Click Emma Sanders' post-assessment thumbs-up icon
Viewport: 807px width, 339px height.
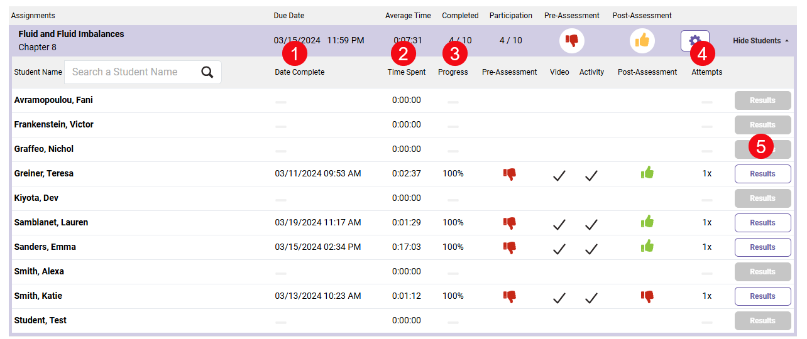click(x=647, y=246)
